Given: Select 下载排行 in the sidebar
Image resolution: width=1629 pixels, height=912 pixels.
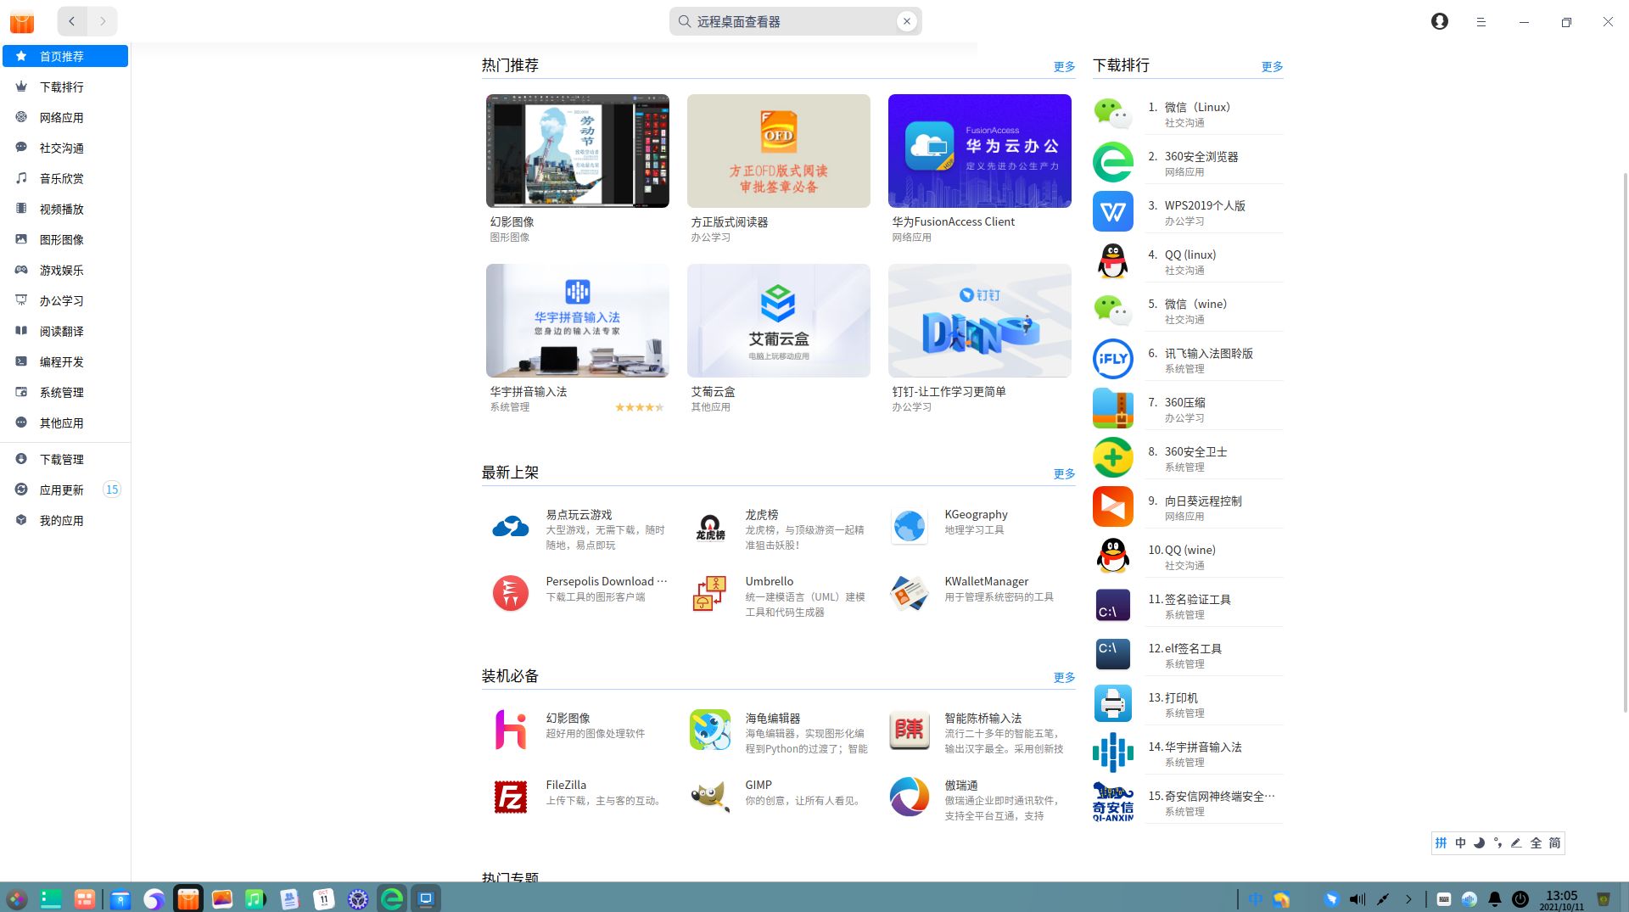Looking at the screenshot, I should (x=62, y=87).
